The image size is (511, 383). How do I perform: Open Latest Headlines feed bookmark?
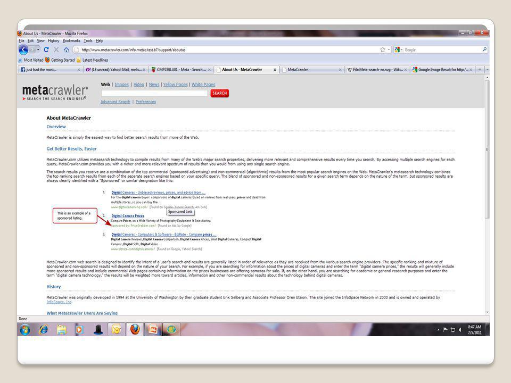pos(92,60)
